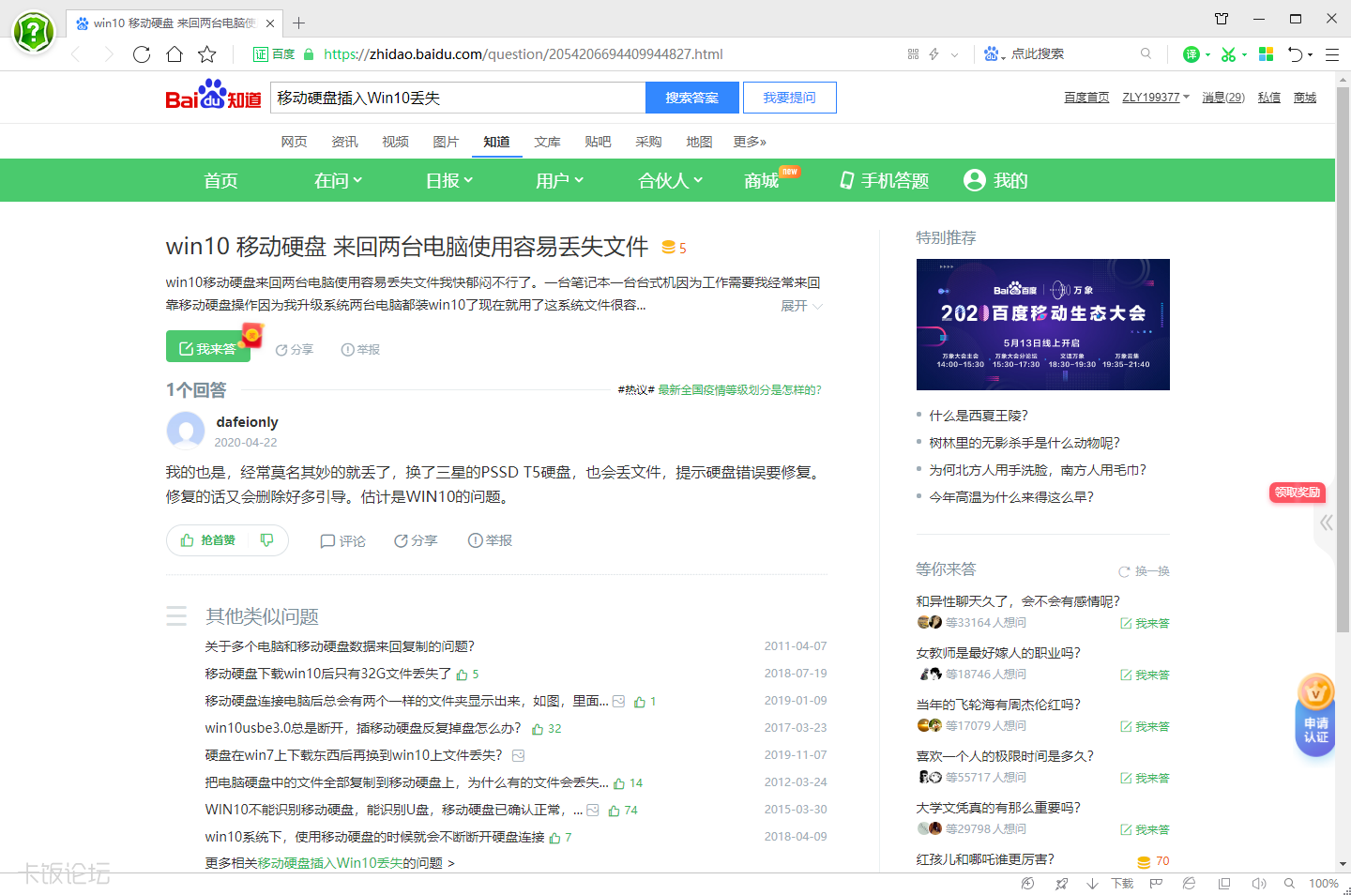Click the search magnifier icon in toolbar
The image size is (1351, 895).
pyautogui.click(x=1146, y=53)
